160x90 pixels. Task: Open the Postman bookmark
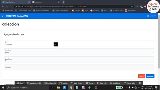point(95,10)
